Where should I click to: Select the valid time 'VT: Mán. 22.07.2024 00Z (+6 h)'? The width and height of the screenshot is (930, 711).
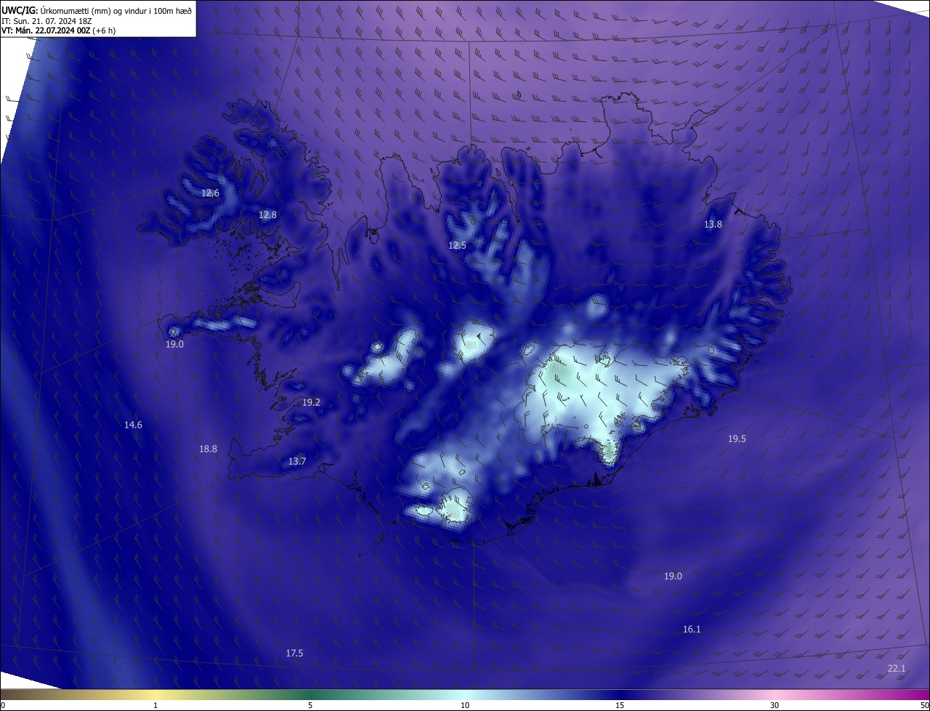(59, 31)
